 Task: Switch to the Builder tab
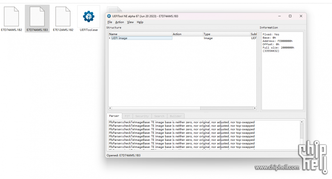(x=176, y=116)
